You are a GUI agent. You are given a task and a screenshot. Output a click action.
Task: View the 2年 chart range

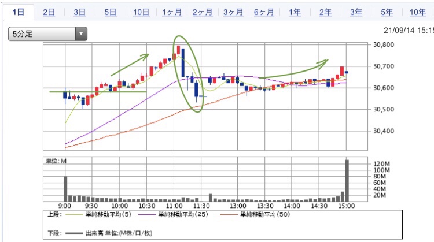tap(325, 12)
